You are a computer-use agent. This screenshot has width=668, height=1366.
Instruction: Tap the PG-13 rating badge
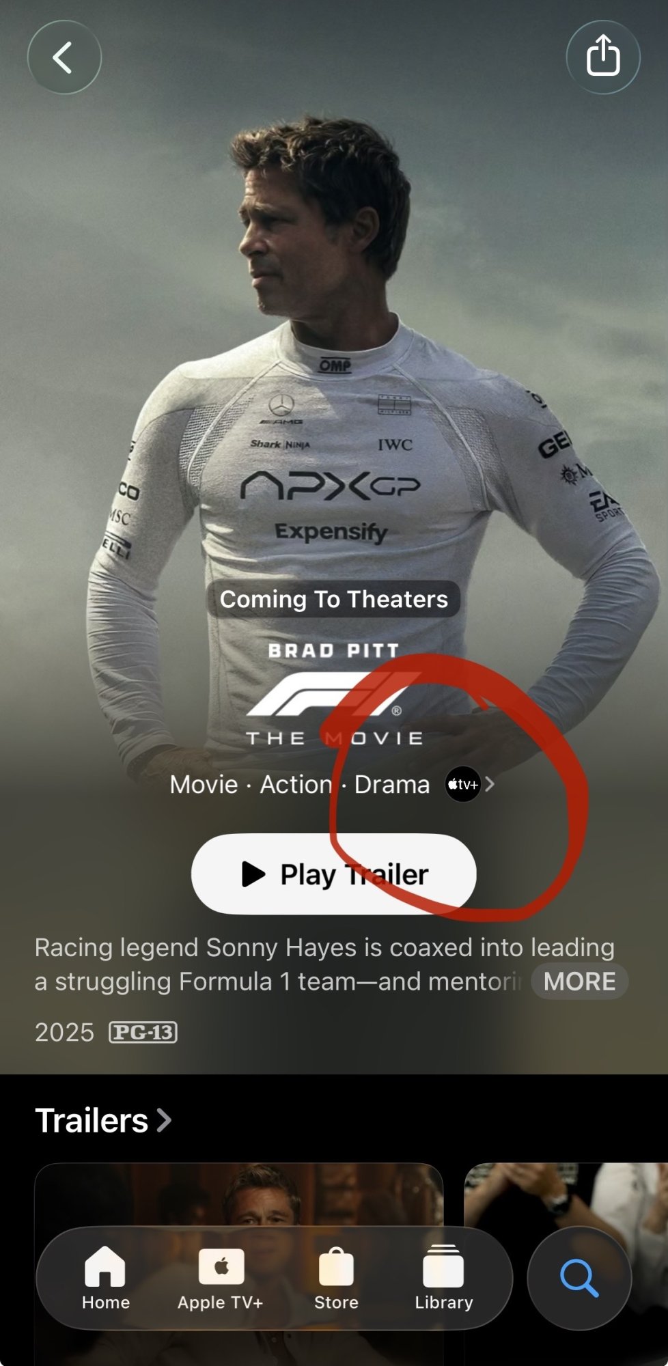(x=143, y=1032)
